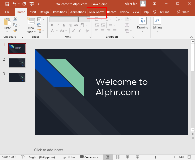Select slide 3 thumbnail

point(17,77)
